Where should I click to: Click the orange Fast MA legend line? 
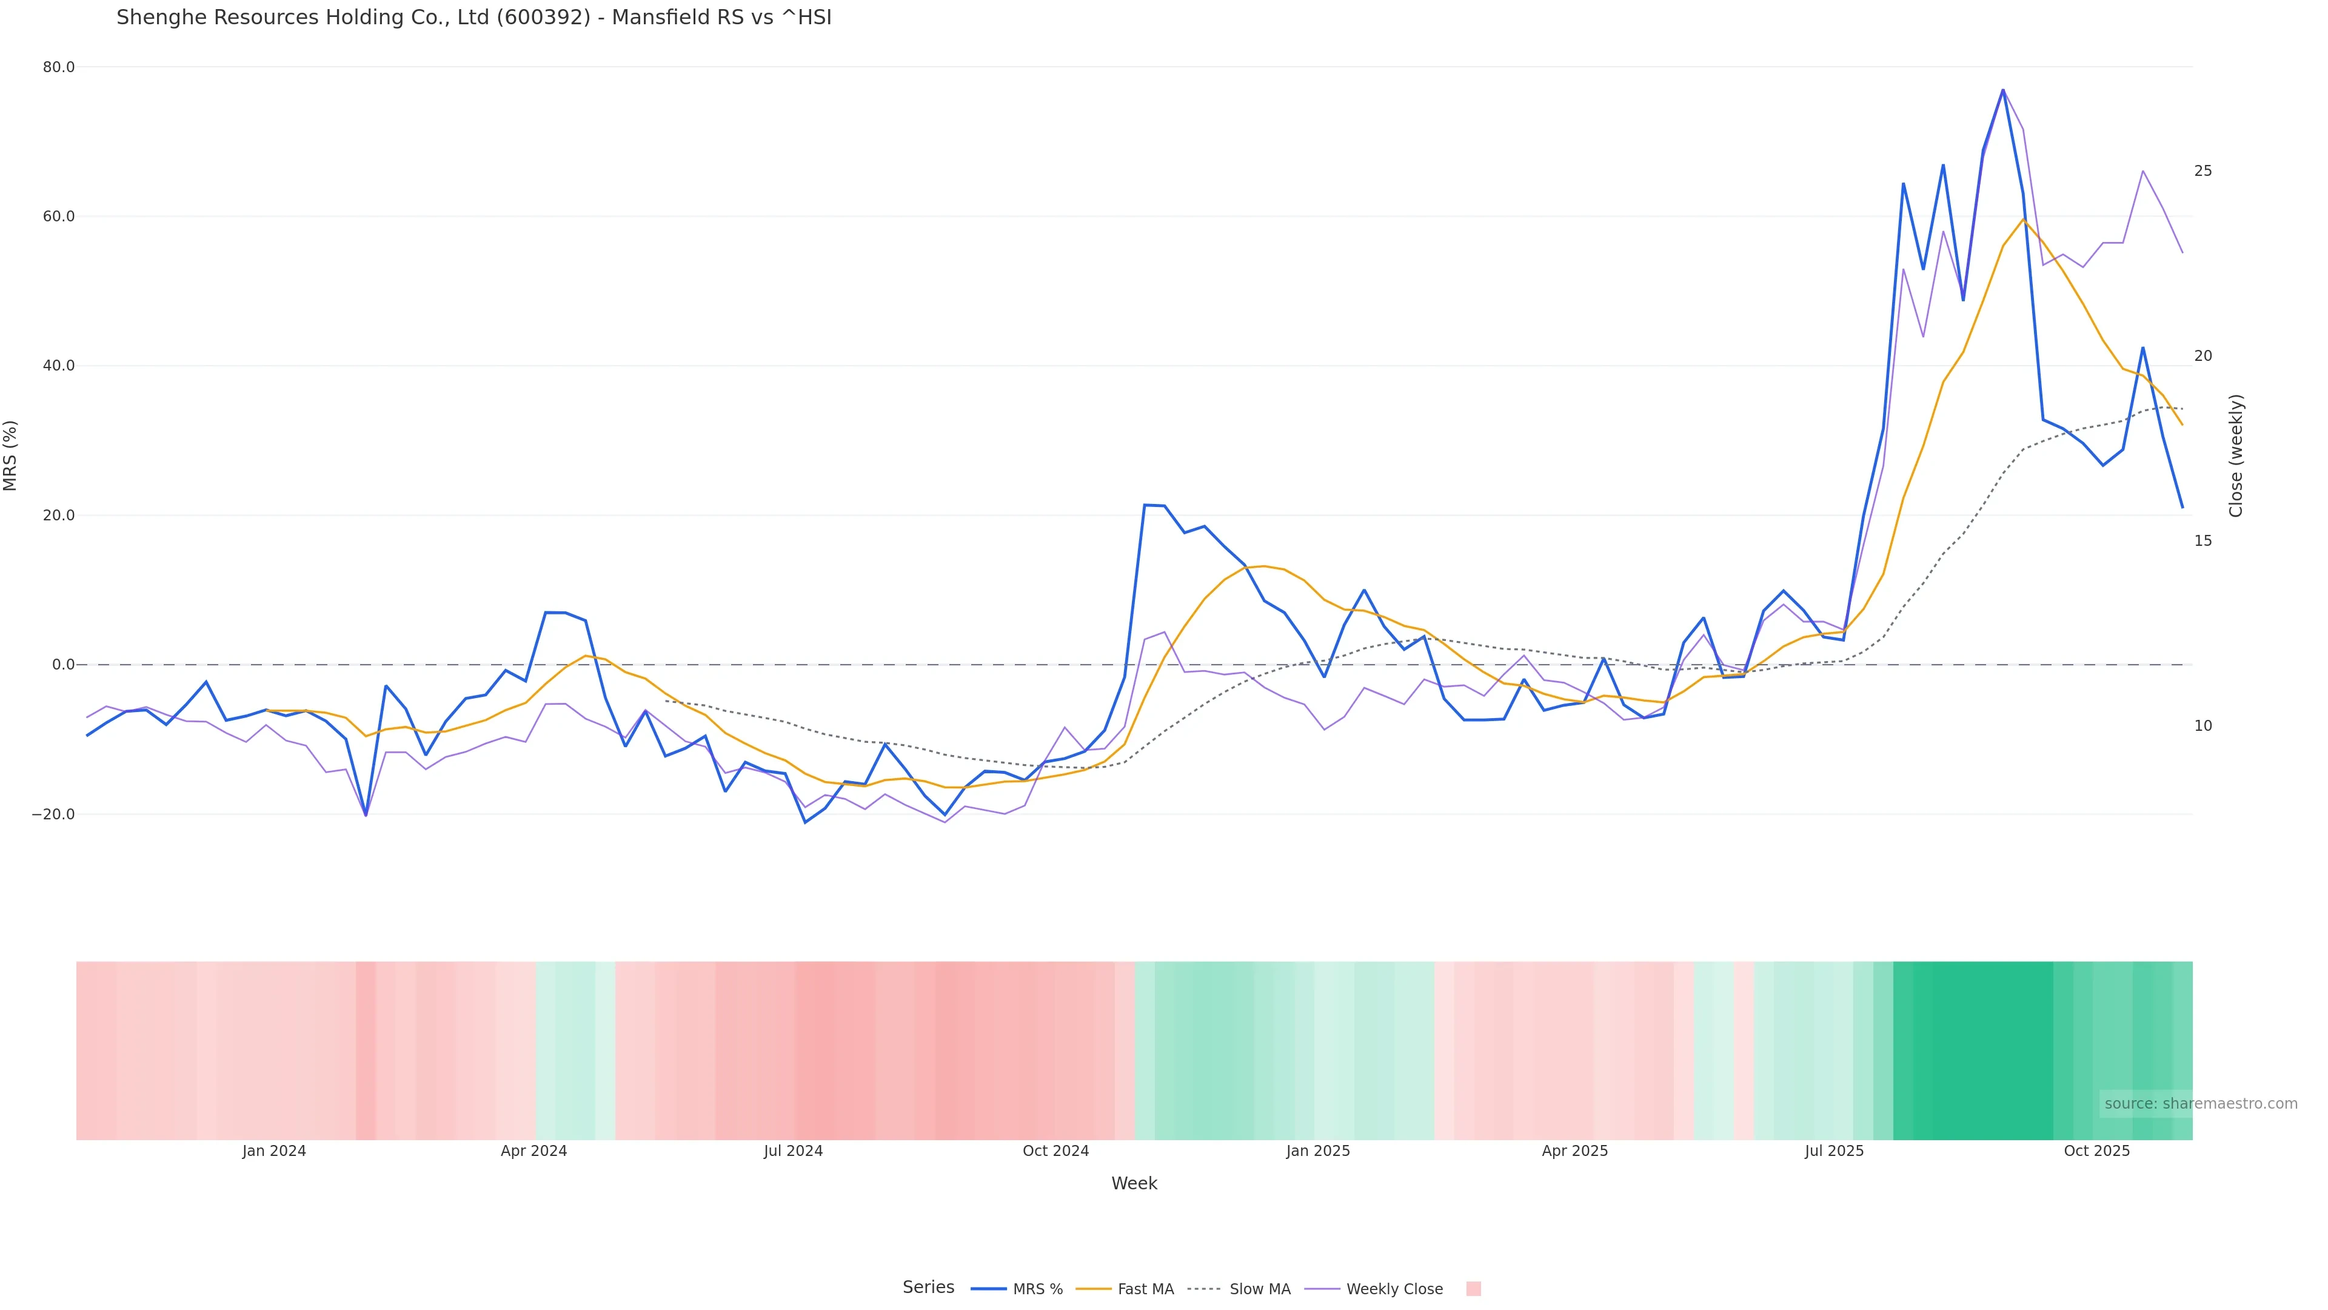point(1094,1289)
